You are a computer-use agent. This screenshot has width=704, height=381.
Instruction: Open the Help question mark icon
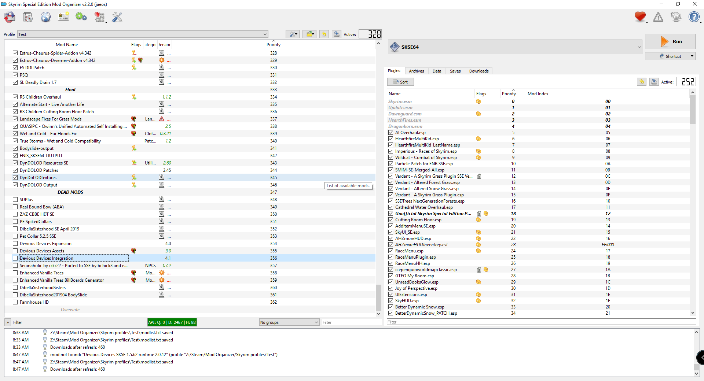tap(694, 17)
